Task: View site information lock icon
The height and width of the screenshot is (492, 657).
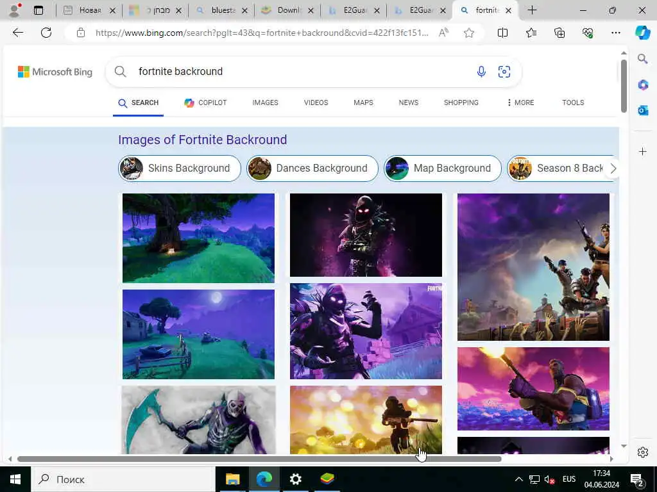Action: (x=81, y=33)
